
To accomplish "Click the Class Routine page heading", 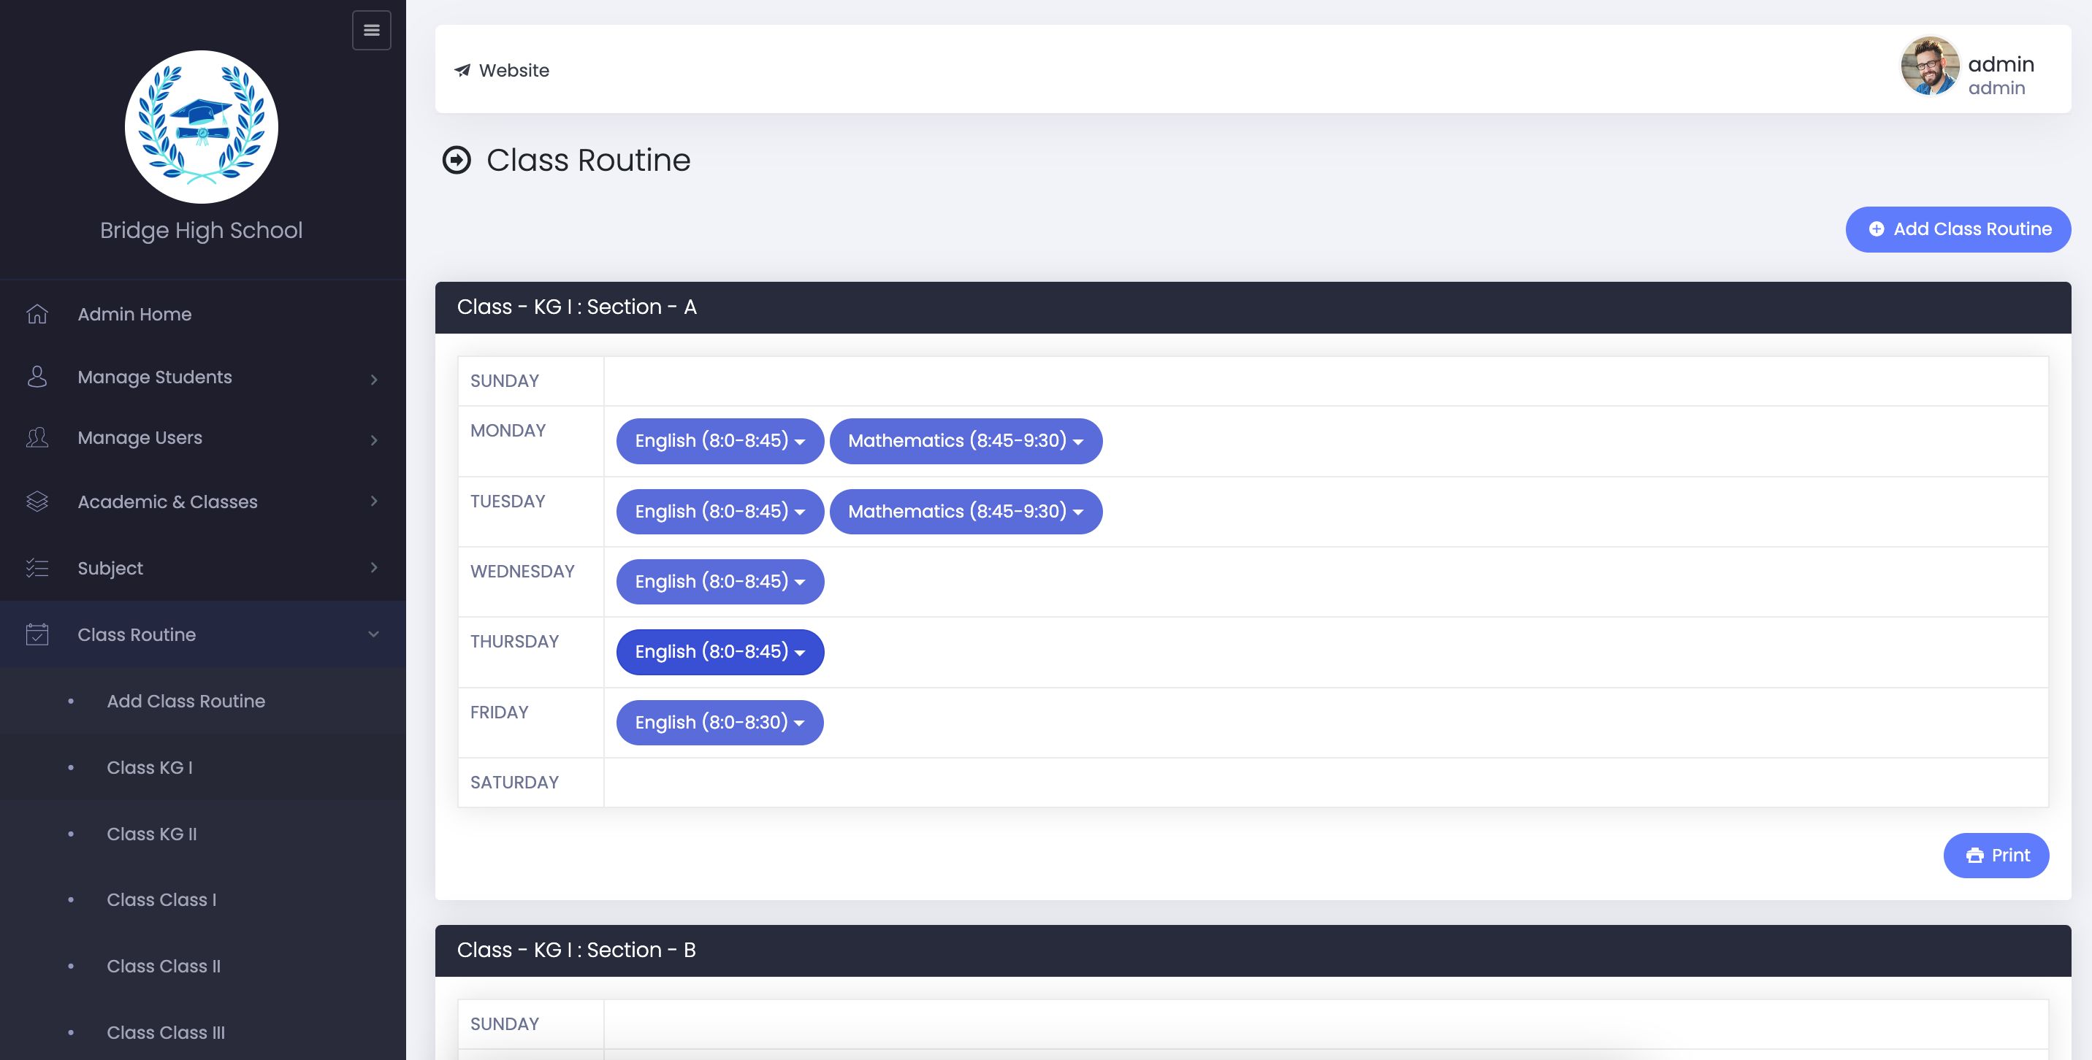I will click(588, 160).
